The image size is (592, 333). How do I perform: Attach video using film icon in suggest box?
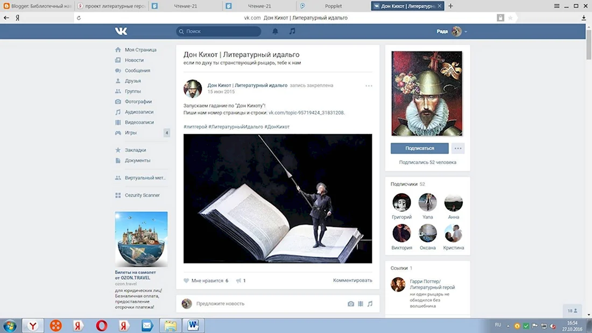point(361,303)
